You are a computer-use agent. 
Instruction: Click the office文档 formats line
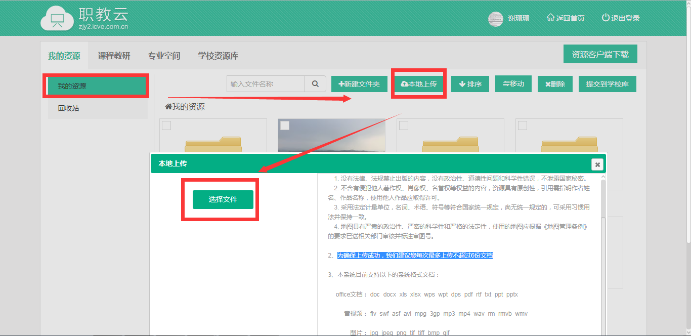[426, 295]
